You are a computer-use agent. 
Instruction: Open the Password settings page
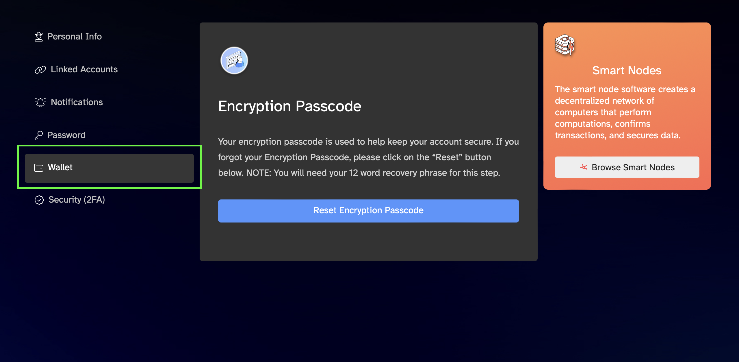tap(60, 135)
